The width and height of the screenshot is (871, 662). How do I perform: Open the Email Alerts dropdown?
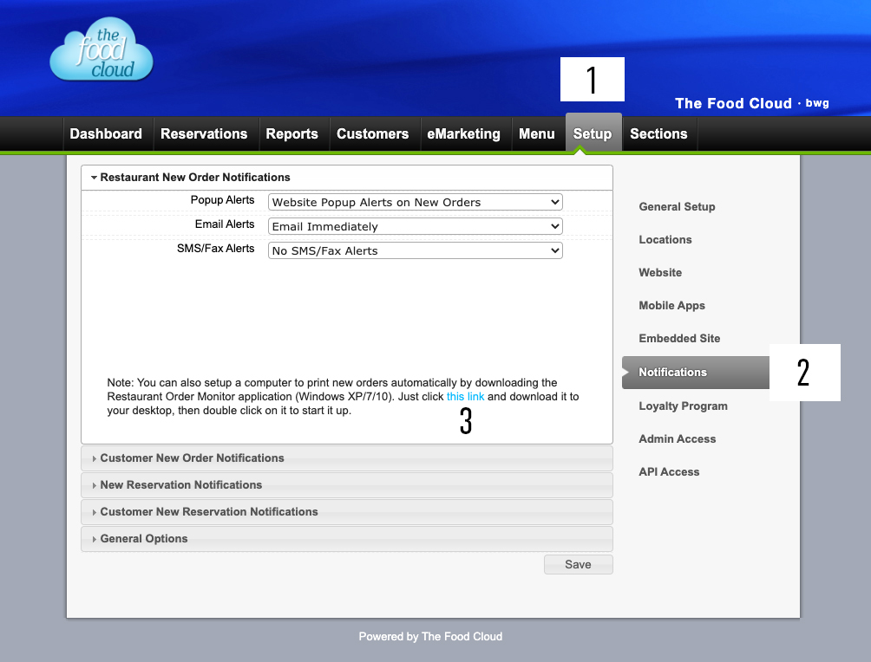point(416,226)
